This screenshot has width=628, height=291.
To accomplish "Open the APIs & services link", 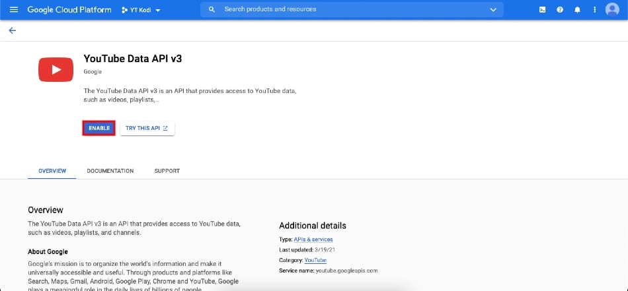I will tap(313, 240).
